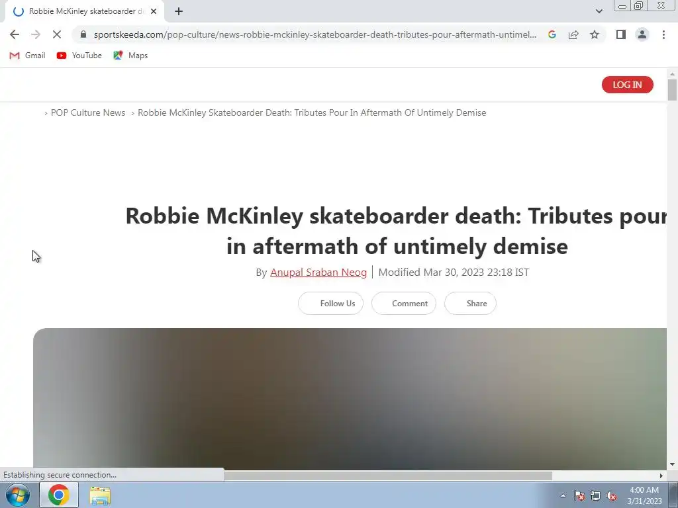Screen dimensions: 678x508
Task: Click the Comment button
Action: coord(404,303)
